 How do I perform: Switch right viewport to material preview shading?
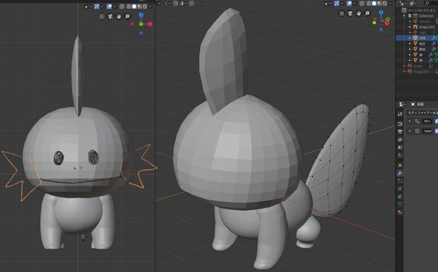pos(379,3)
